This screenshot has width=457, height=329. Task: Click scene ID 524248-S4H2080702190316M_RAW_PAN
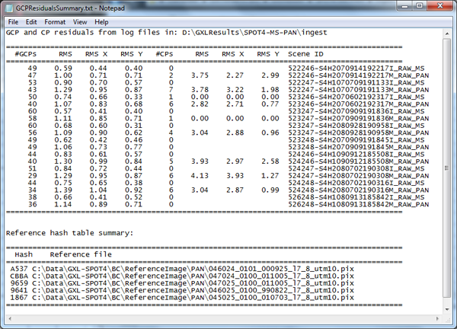point(359,190)
